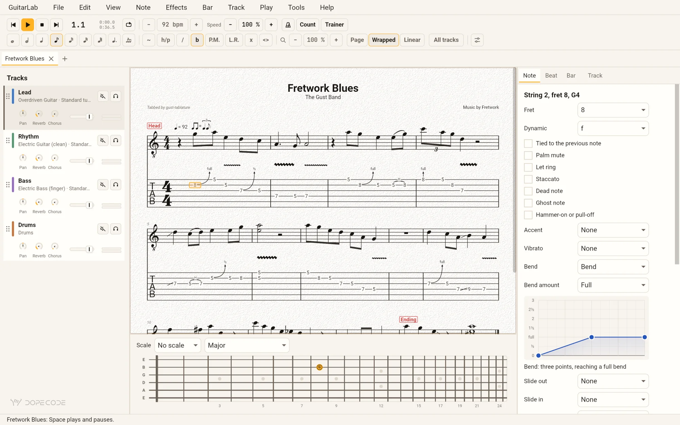Toggle the triplet tuplet icon

(129, 40)
